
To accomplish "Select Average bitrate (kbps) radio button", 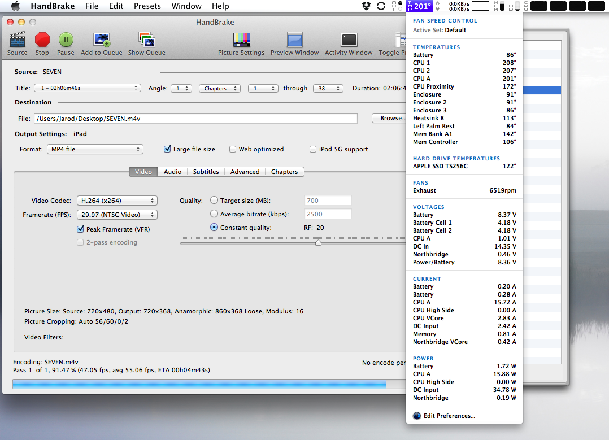I will click(x=214, y=214).
